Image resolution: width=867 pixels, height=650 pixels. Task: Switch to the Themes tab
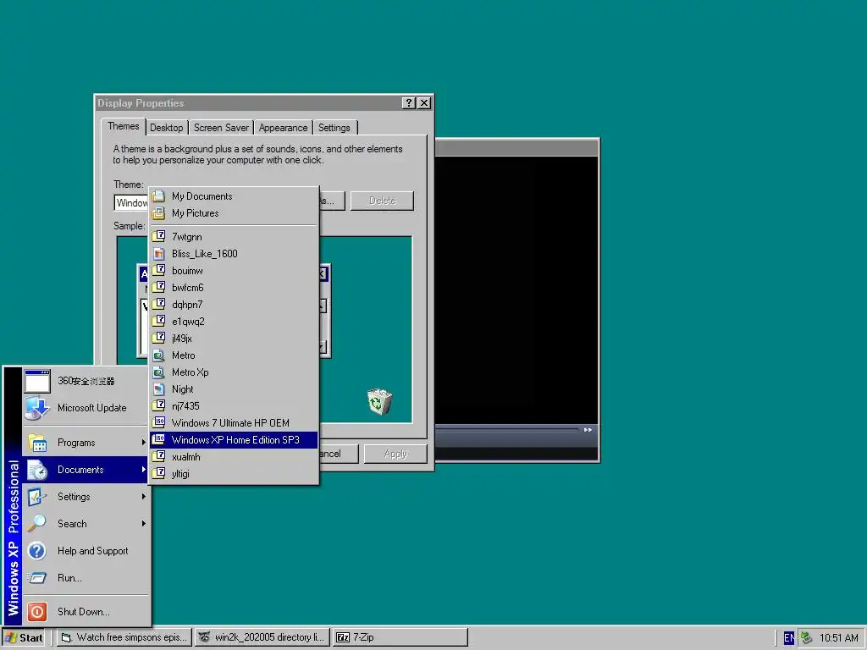124,127
